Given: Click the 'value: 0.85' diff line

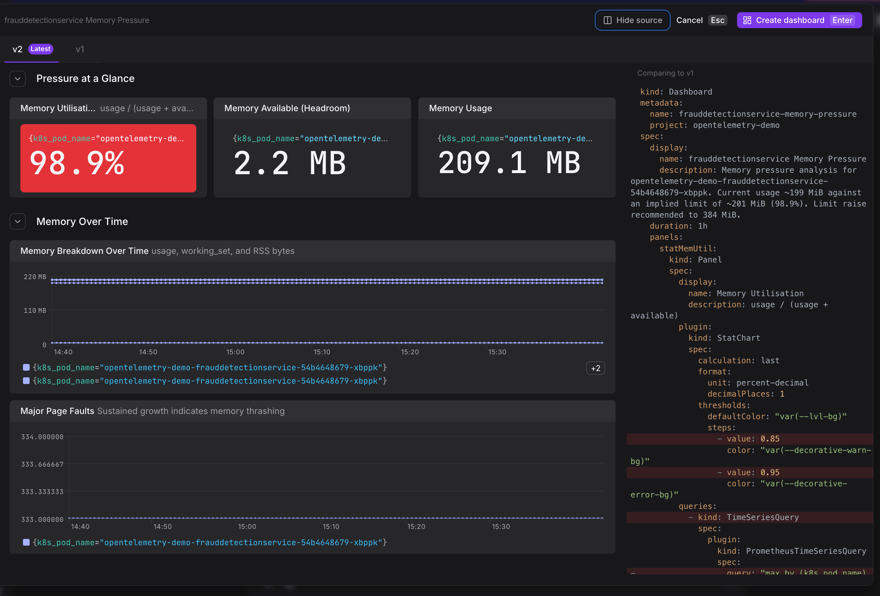Looking at the screenshot, I should 749,439.
